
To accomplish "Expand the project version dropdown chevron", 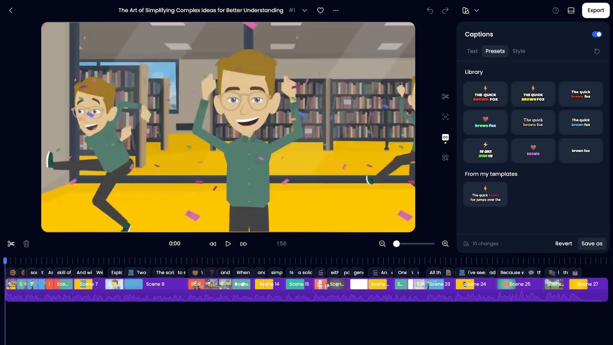I will point(305,10).
